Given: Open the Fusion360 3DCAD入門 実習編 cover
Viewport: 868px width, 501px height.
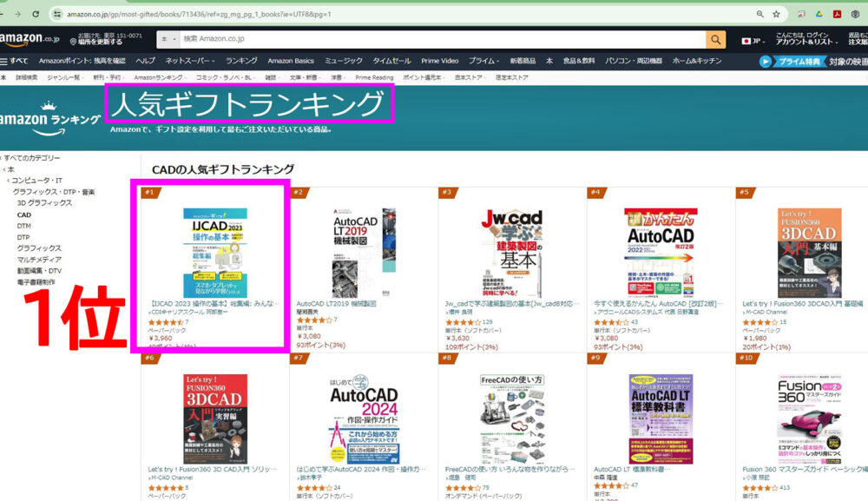Looking at the screenshot, I should [214, 419].
